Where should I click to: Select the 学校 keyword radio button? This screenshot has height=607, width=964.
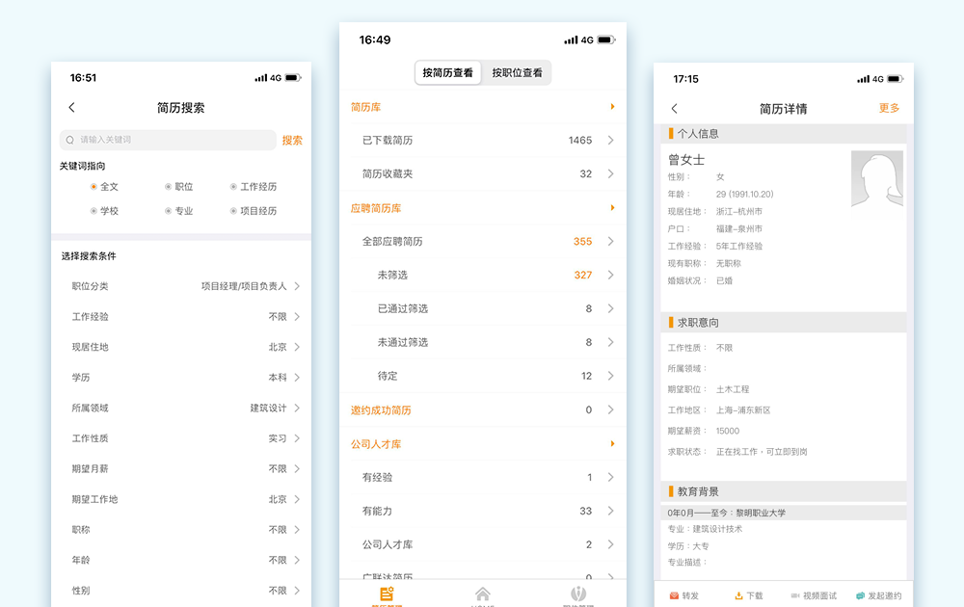click(94, 211)
